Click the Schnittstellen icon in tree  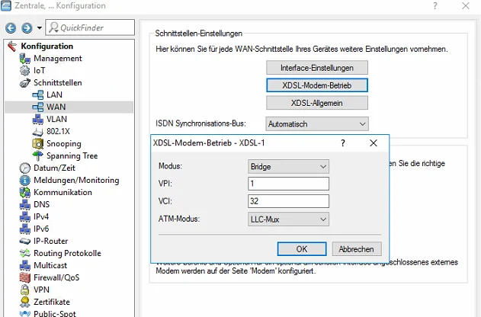[x=25, y=83]
